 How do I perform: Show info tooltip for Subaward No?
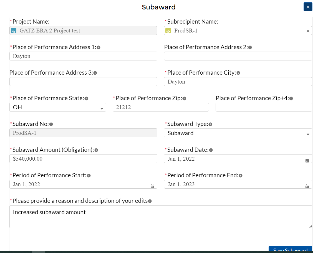click(x=51, y=124)
